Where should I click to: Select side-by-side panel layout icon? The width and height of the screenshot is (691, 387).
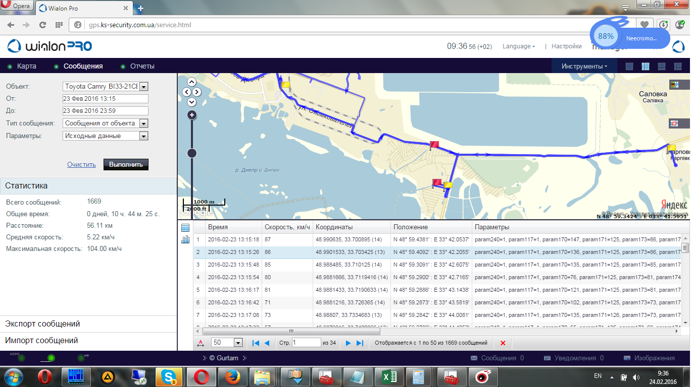pos(645,67)
